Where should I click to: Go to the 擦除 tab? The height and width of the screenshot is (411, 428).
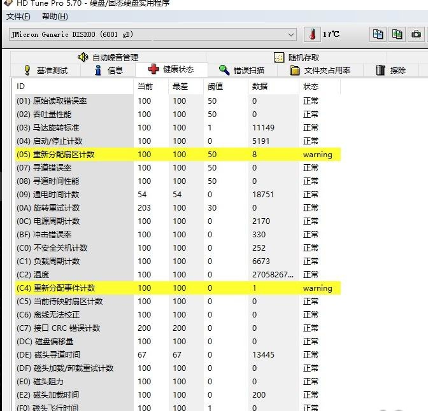[x=391, y=70]
